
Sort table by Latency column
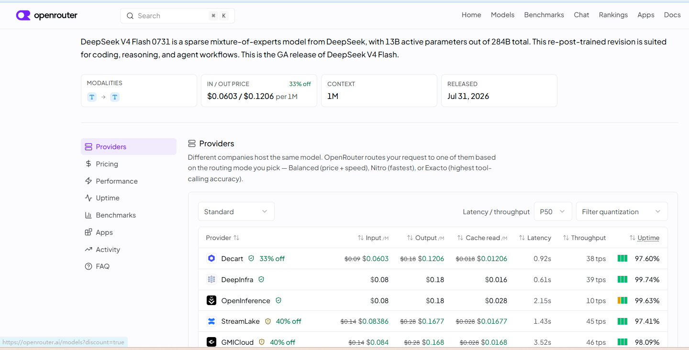[535, 238]
